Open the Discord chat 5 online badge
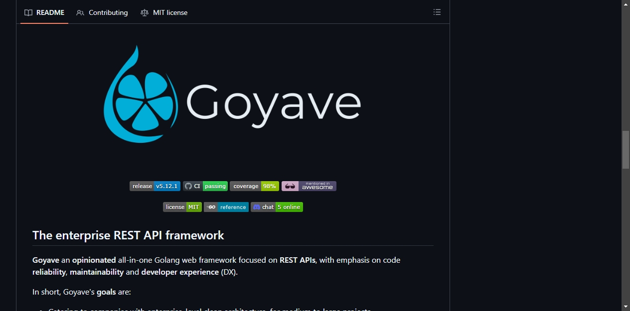Image resolution: width=630 pixels, height=311 pixels. 277,207
